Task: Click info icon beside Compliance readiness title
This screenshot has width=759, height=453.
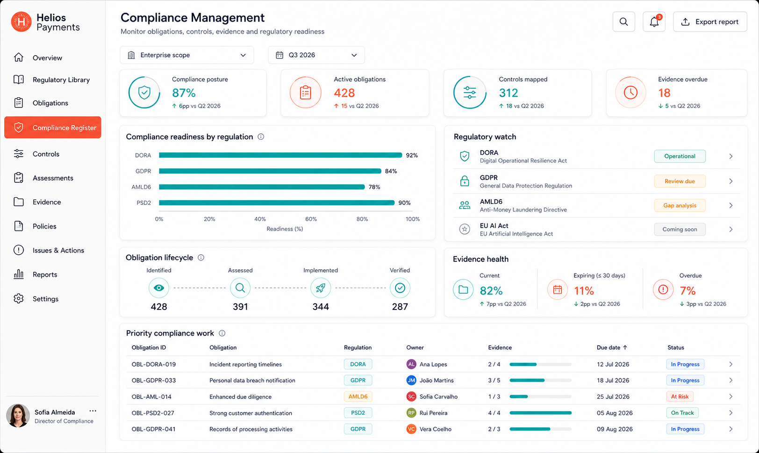Action: point(261,137)
